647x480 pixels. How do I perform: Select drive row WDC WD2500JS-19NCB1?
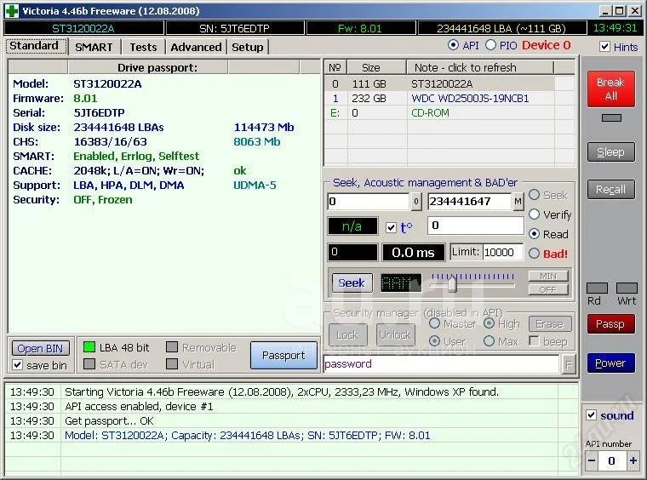449,99
